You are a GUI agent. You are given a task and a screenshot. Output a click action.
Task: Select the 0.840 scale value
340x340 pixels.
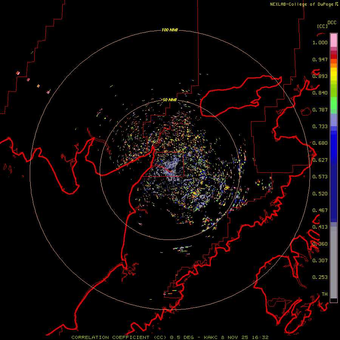point(320,93)
